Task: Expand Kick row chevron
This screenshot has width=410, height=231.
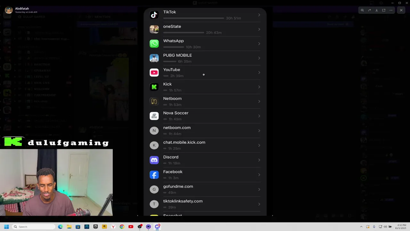Action: click(259, 87)
